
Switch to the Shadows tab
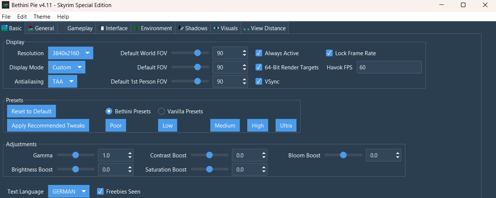[x=193, y=28]
